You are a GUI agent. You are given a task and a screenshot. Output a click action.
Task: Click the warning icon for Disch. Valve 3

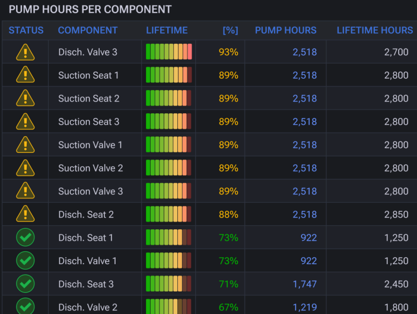[26, 52]
